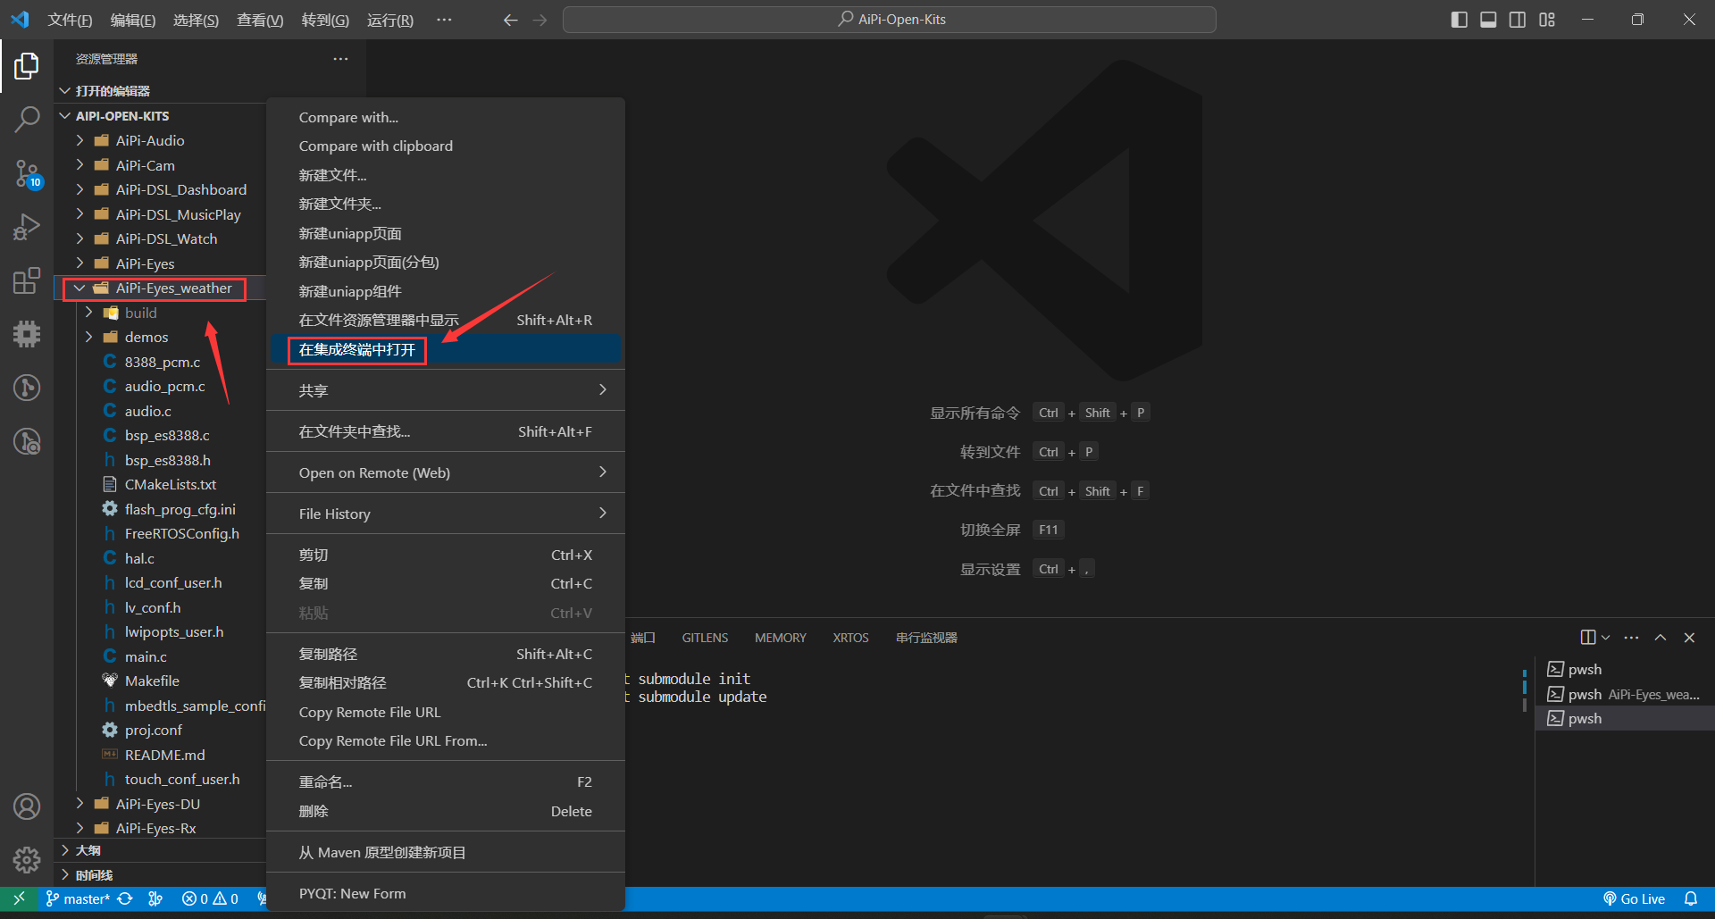Split the terminal panel
The image size is (1715, 919).
click(1588, 638)
